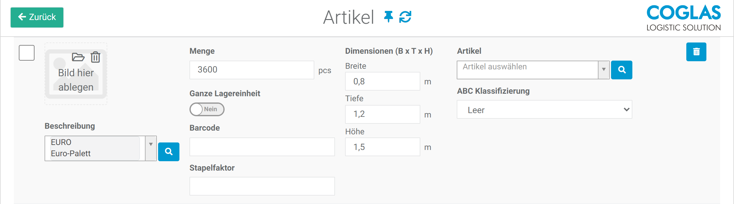Open the Artikel auswählen dropdown
The image size is (734, 204).
tap(604, 70)
